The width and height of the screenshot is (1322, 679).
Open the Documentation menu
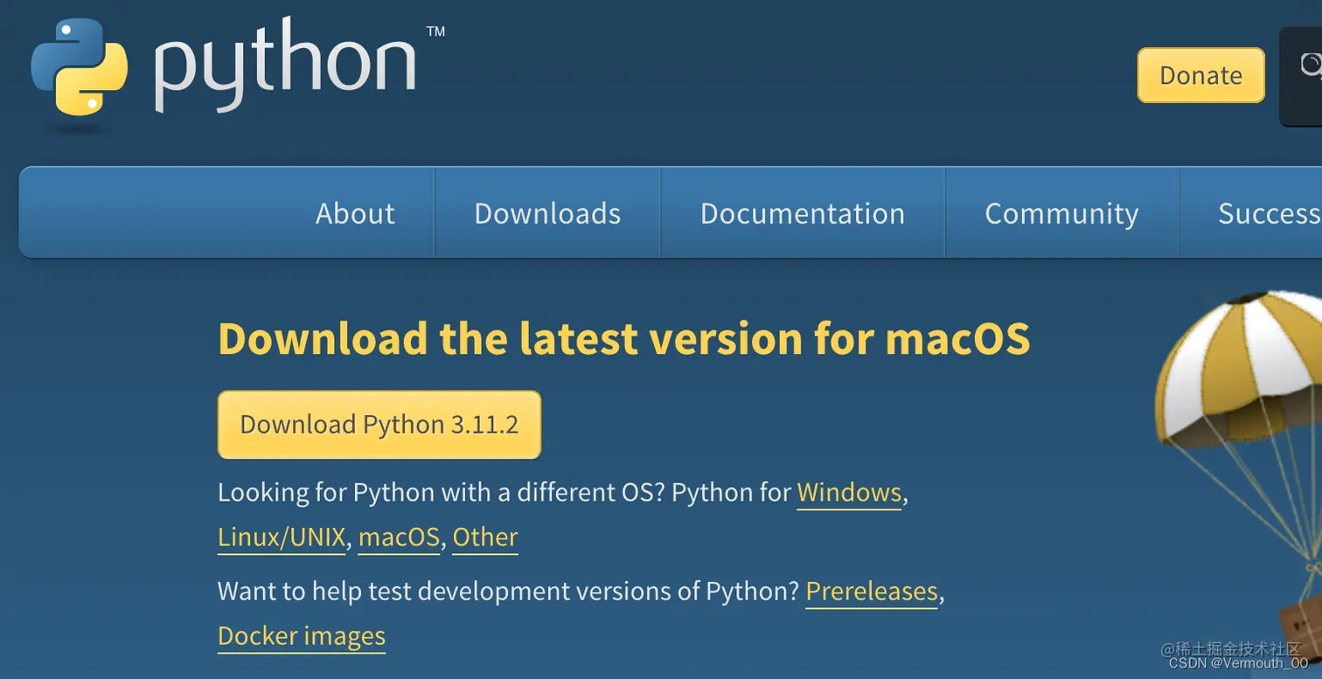coord(803,213)
